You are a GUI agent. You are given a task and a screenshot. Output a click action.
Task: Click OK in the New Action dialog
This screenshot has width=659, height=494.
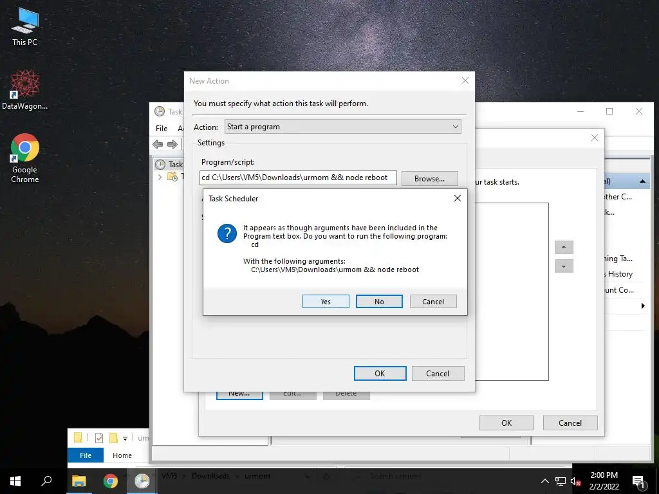pos(380,374)
